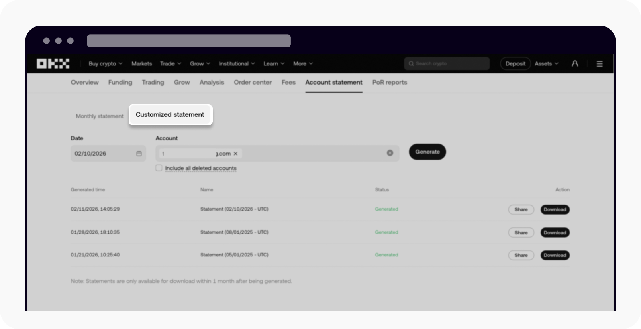This screenshot has width=641, height=329.
Task: Click Include all deleted accounts label
Action: pyautogui.click(x=201, y=168)
